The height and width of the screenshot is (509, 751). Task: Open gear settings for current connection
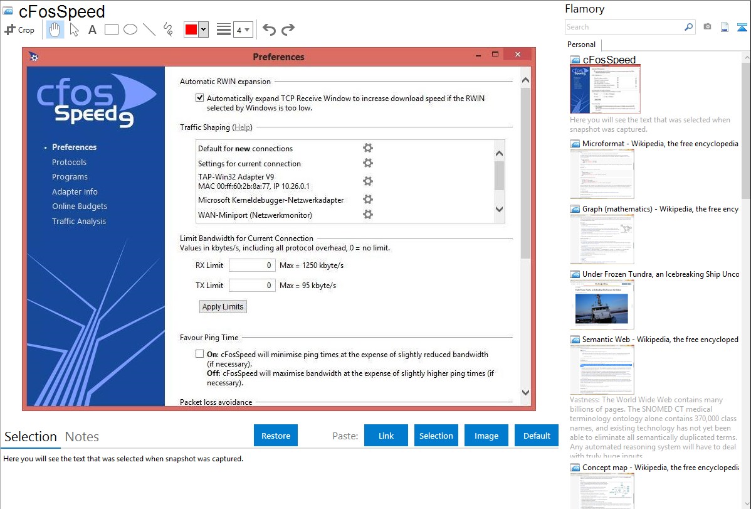click(x=368, y=163)
